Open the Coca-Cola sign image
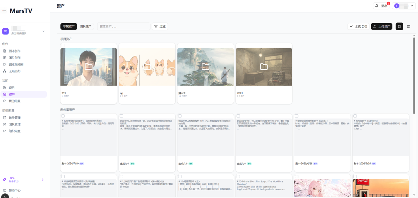 381,188
